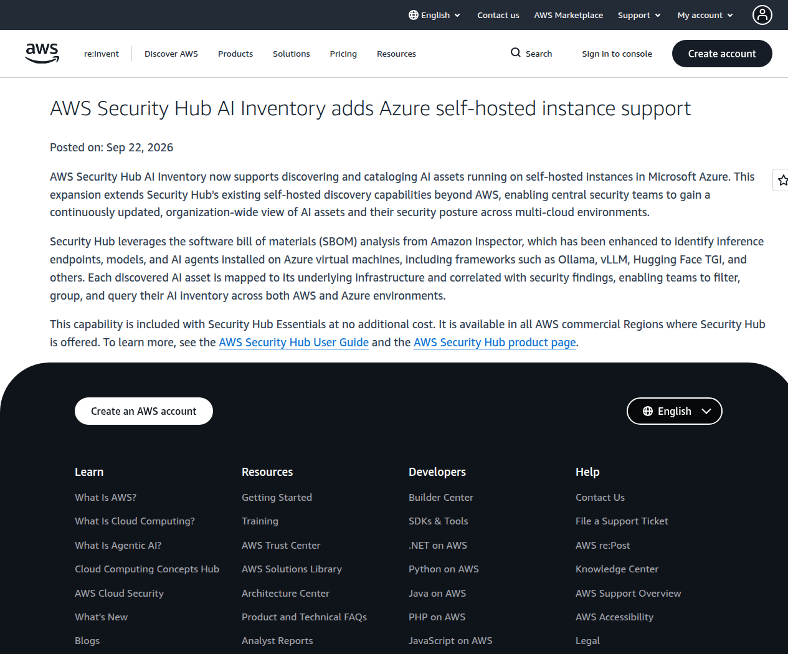Open the What's New footer link
The height and width of the screenshot is (654, 788).
(101, 617)
